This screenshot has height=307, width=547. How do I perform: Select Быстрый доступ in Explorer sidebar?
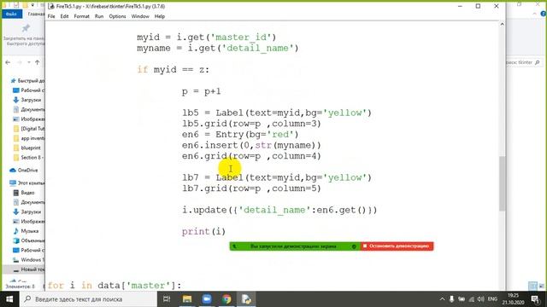[28, 81]
